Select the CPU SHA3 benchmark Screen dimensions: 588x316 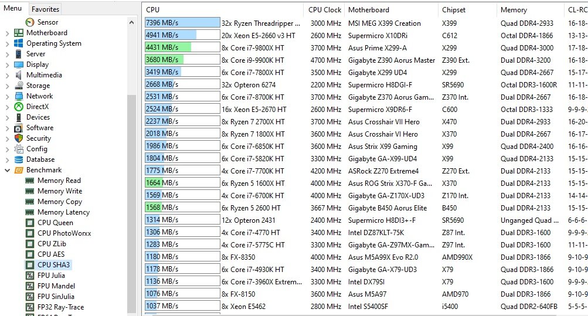point(53,265)
